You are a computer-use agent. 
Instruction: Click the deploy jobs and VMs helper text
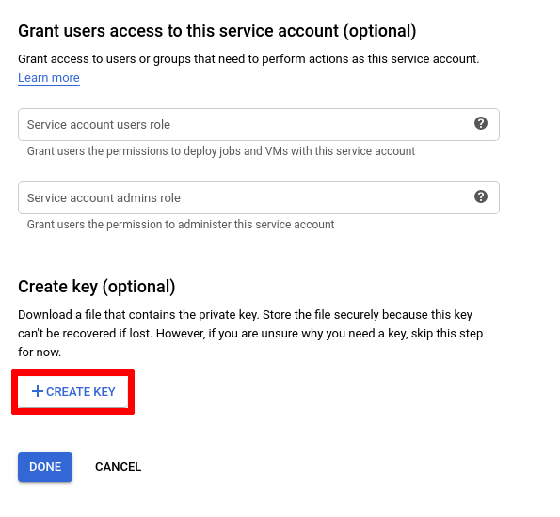click(x=221, y=151)
